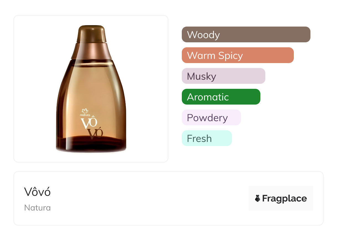Image resolution: width=337 pixels, height=239 pixels.
Task: Click the perfume bottle's amber glass body
Action: pyautogui.click(x=91, y=89)
